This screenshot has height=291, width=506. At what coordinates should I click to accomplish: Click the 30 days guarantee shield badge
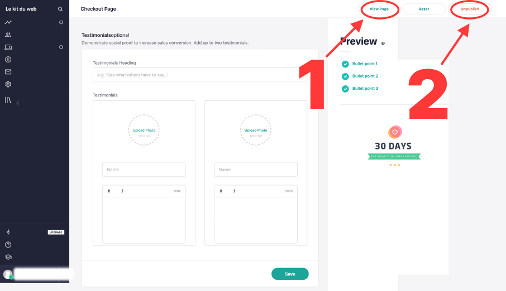pyautogui.click(x=395, y=132)
